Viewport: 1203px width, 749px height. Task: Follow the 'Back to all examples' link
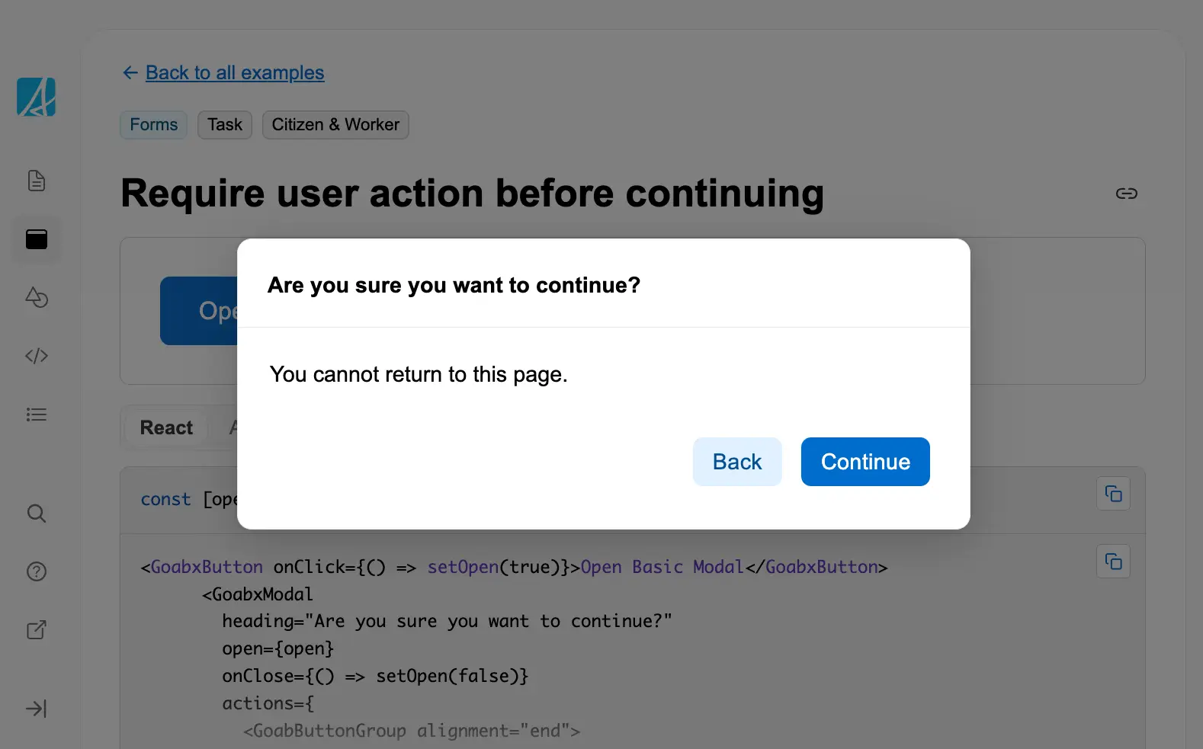pyautogui.click(x=234, y=73)
